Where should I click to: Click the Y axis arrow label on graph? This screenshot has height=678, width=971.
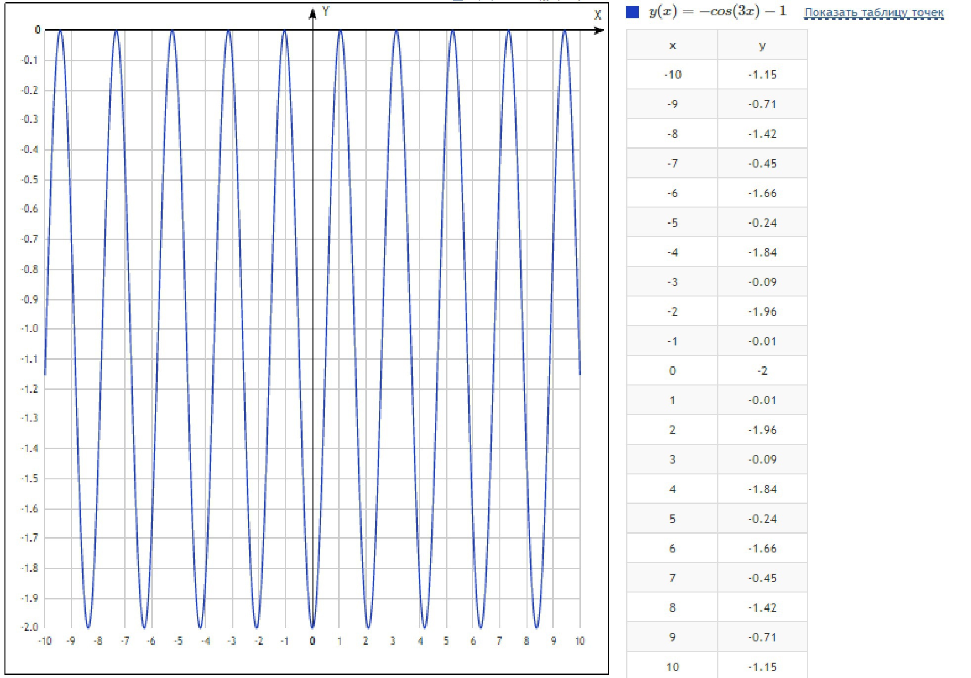pyautogui.click(x=325, y=11)
